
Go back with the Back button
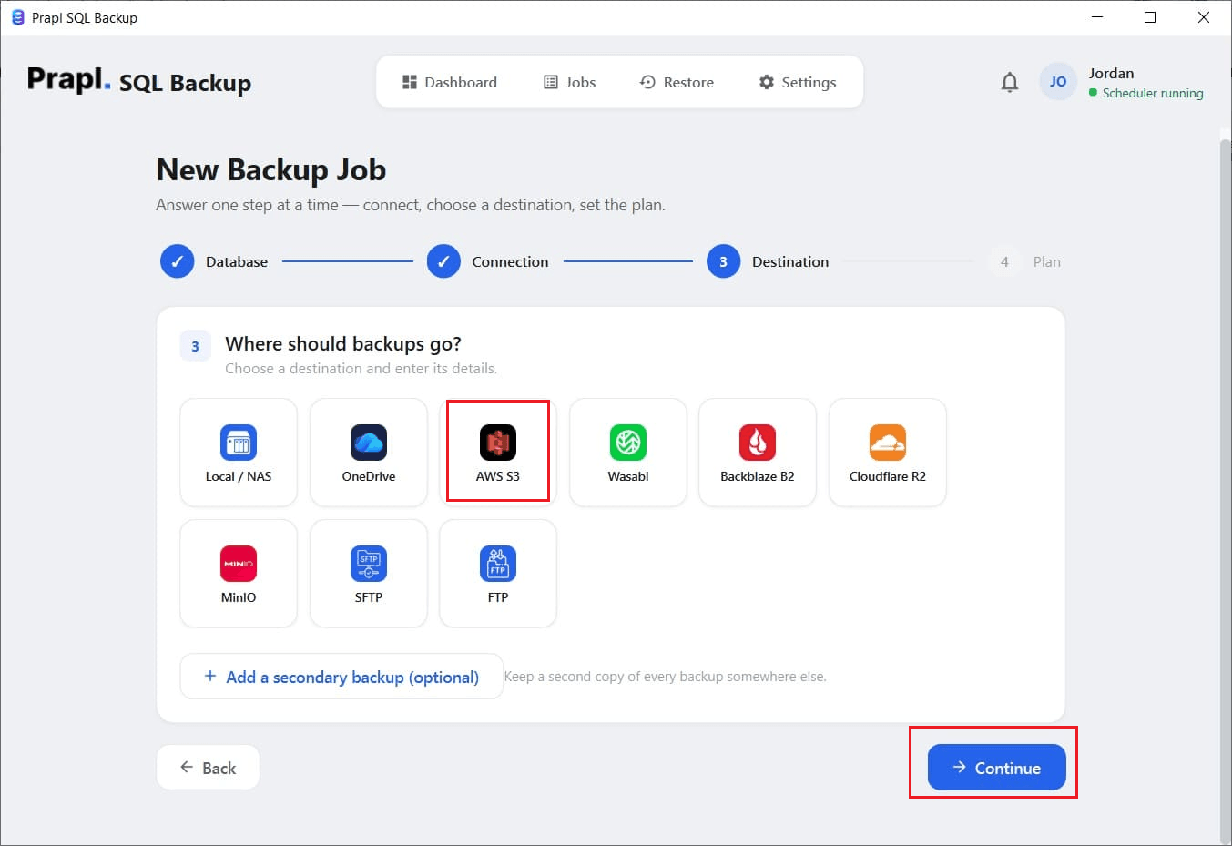[209, 768]
